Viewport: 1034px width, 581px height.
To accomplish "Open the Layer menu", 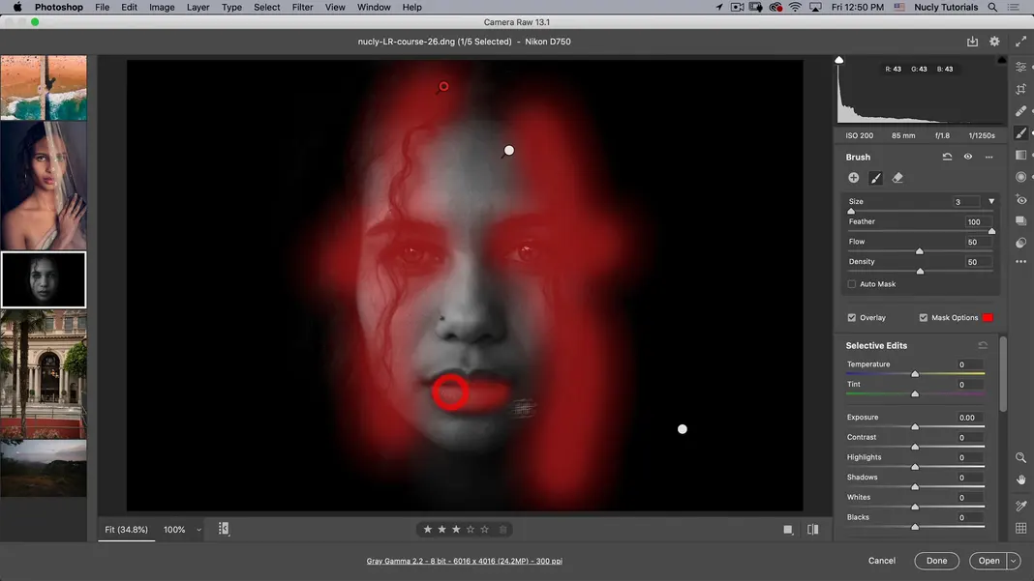I will (198, 7).
